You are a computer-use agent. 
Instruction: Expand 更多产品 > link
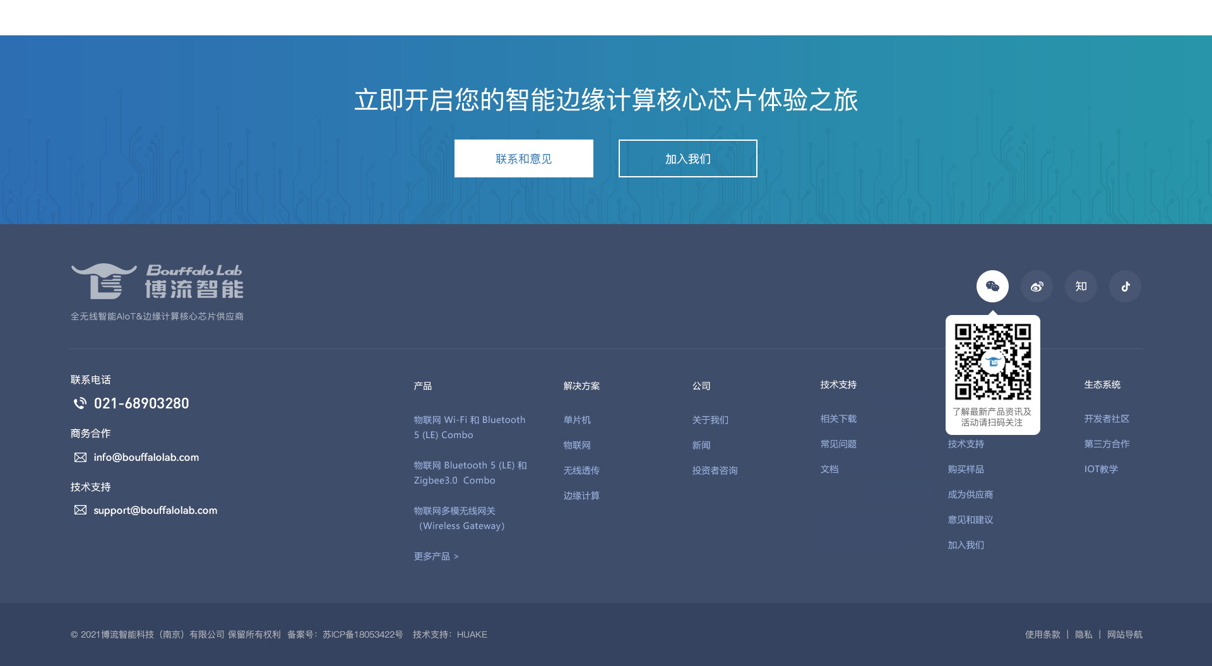(436, 556)
